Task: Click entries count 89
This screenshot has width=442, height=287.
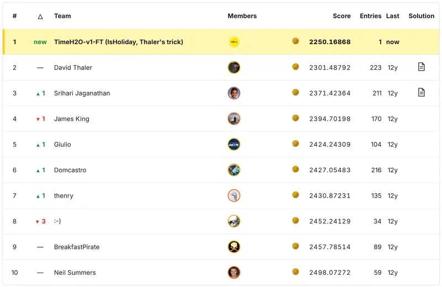Action: 377,247
